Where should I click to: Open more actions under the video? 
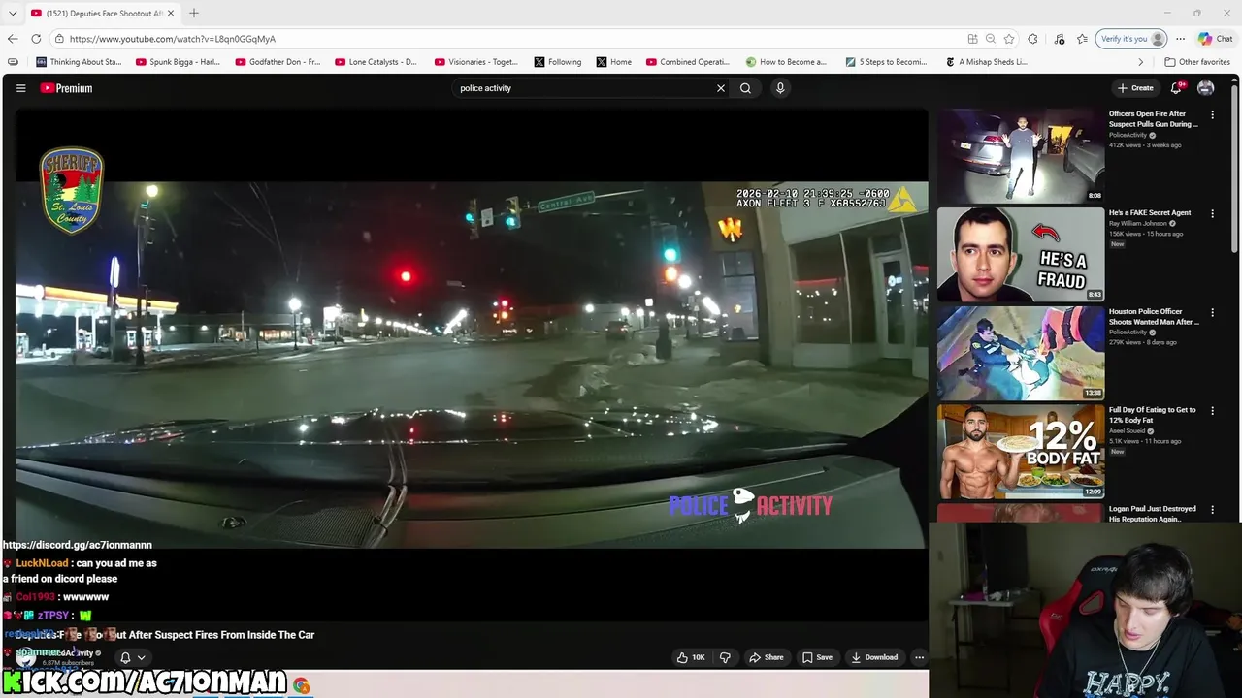point(919,657)
